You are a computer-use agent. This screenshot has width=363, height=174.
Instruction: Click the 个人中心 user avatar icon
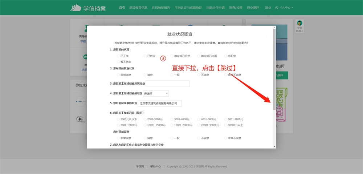click(277, 8)
